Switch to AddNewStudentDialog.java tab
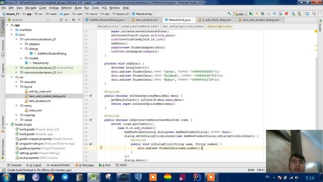Image resolution: width=323 pixels, height=182 pixels. click(x=106, y=20)
